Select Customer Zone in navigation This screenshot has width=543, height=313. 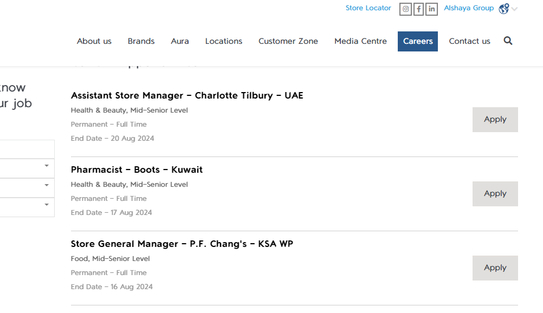coord(288,41)
